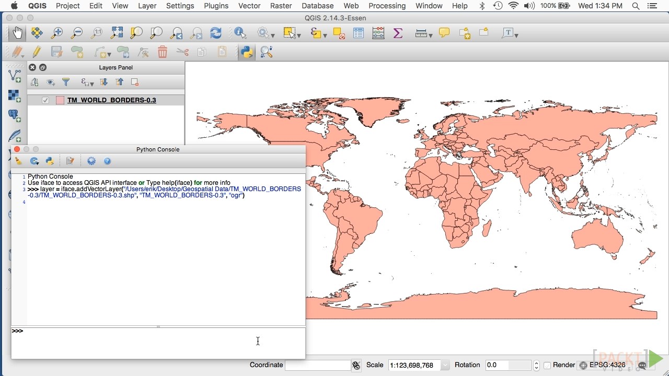Open the Scale combo box dropdown
669x376 pixels.
point(445,365)
